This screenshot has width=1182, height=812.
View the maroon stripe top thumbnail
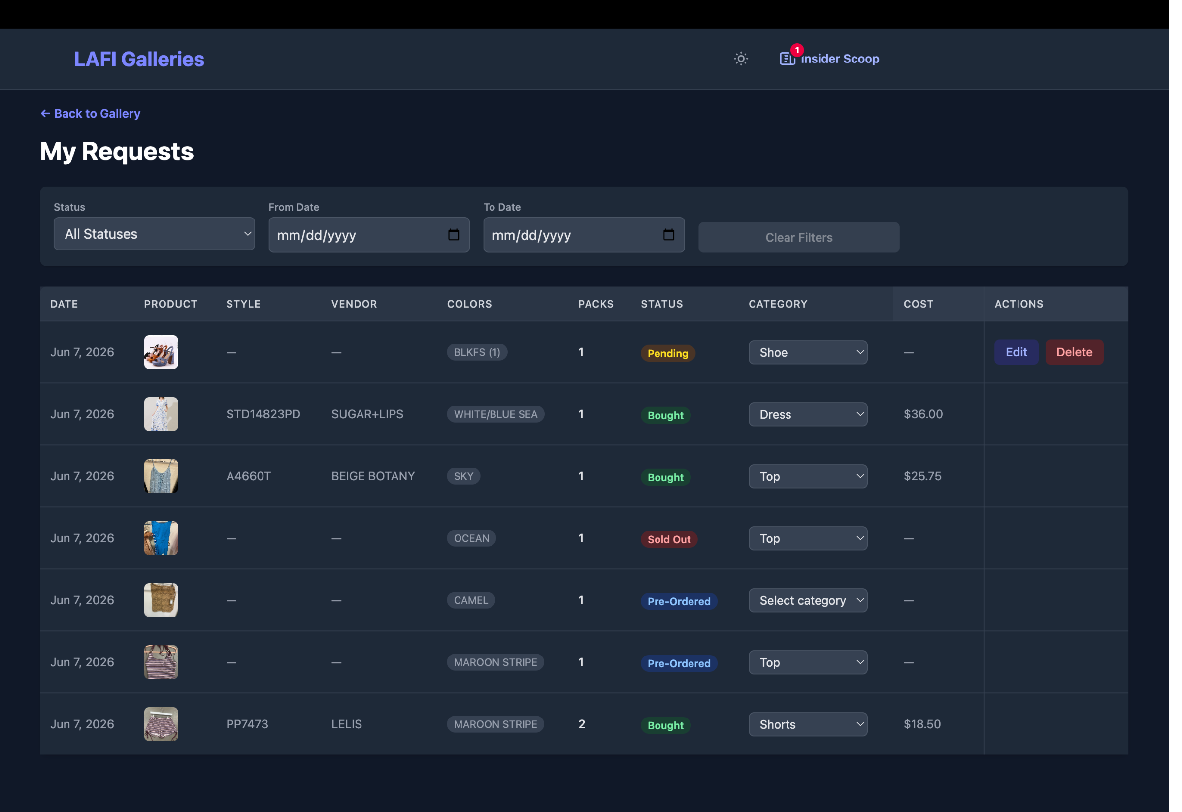click(x=161, y=662)
